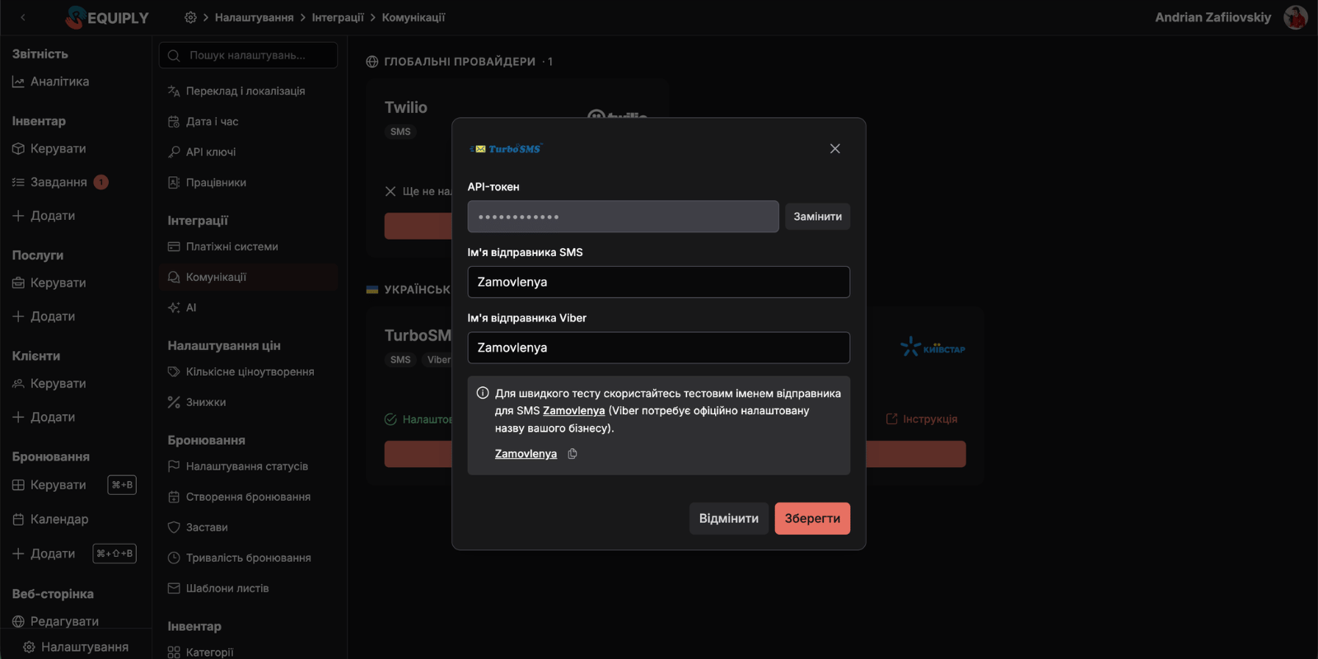Viewport: 1318px width, 659px height.
Task: Click the ⌘+⇧+B shortcut badge
Action: [x=115, y=554]
